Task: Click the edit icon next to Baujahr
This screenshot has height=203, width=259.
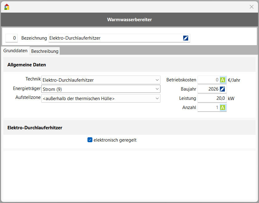Action: (223, 89)
